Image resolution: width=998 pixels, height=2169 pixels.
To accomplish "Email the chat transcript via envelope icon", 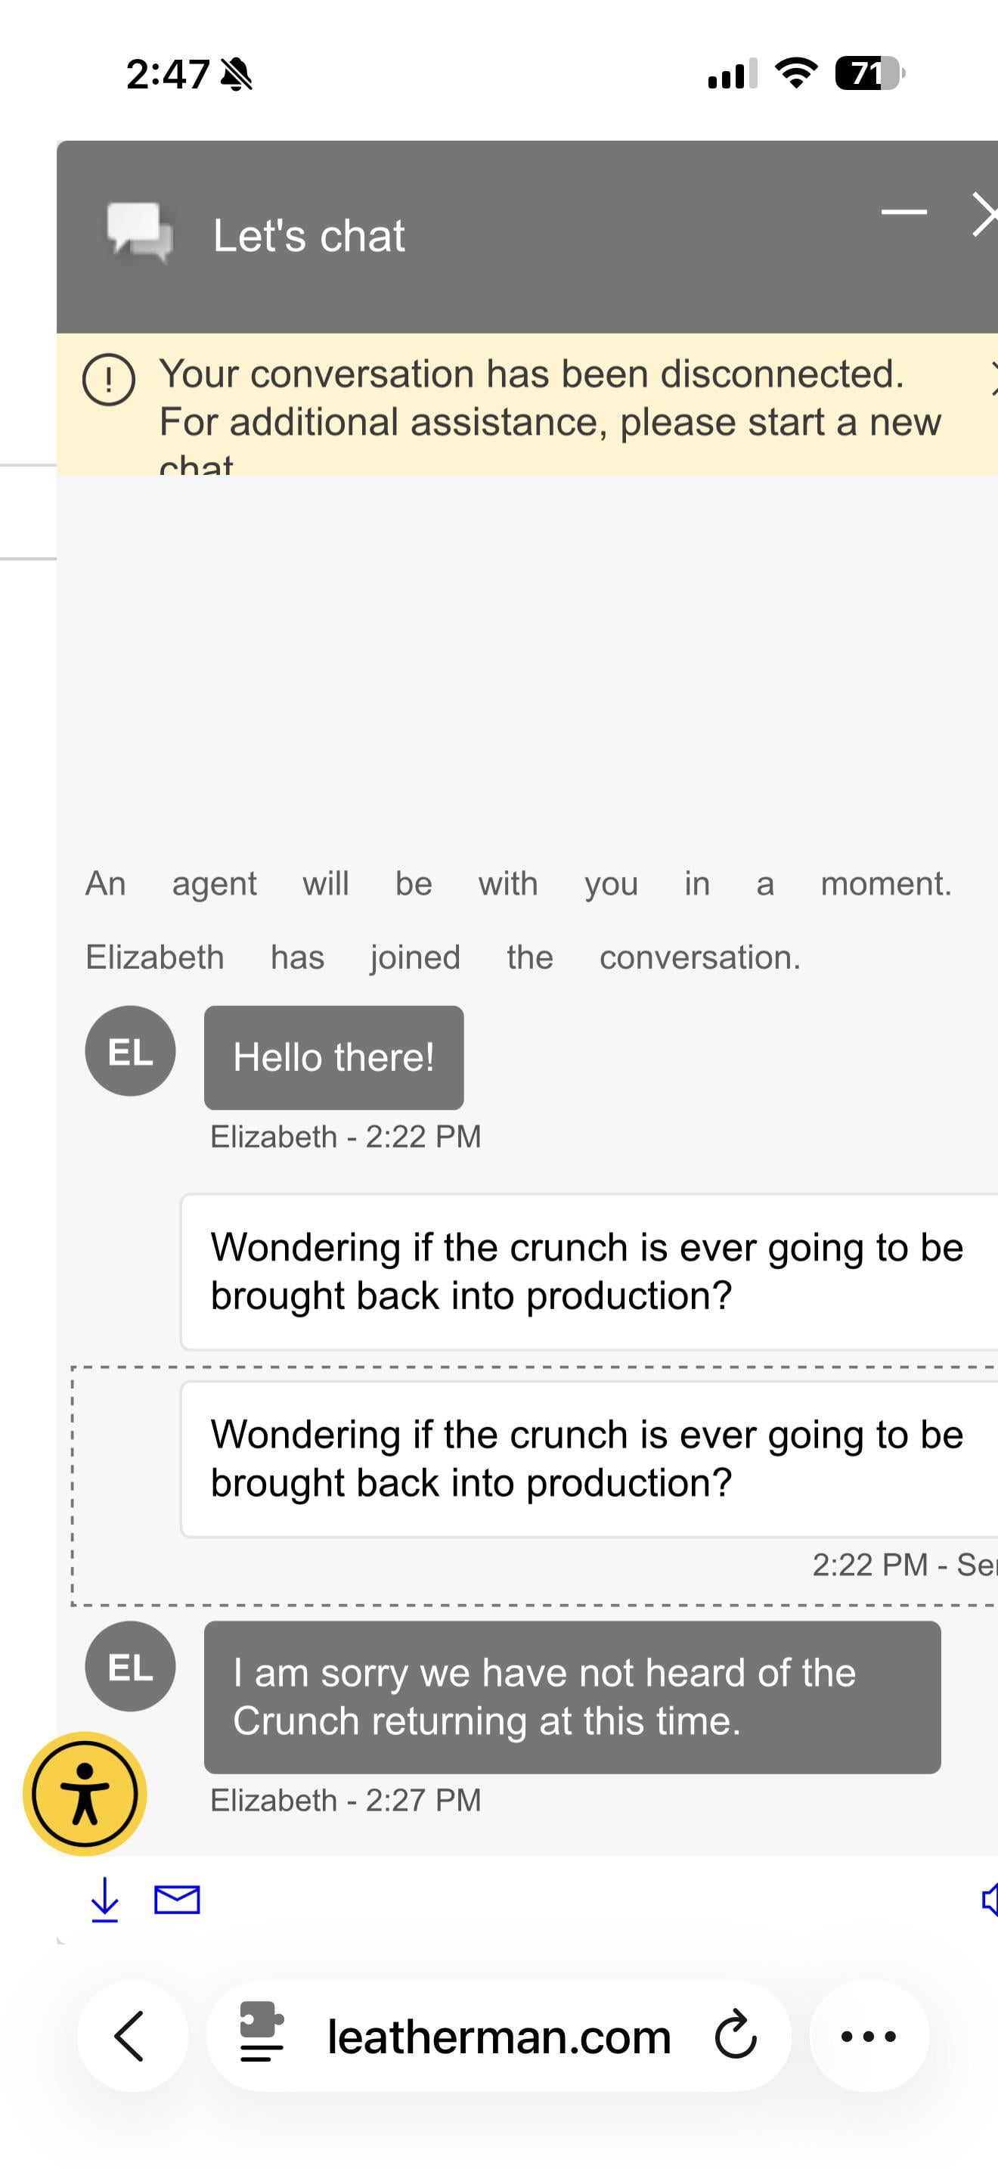I will tap(177, 1901).
